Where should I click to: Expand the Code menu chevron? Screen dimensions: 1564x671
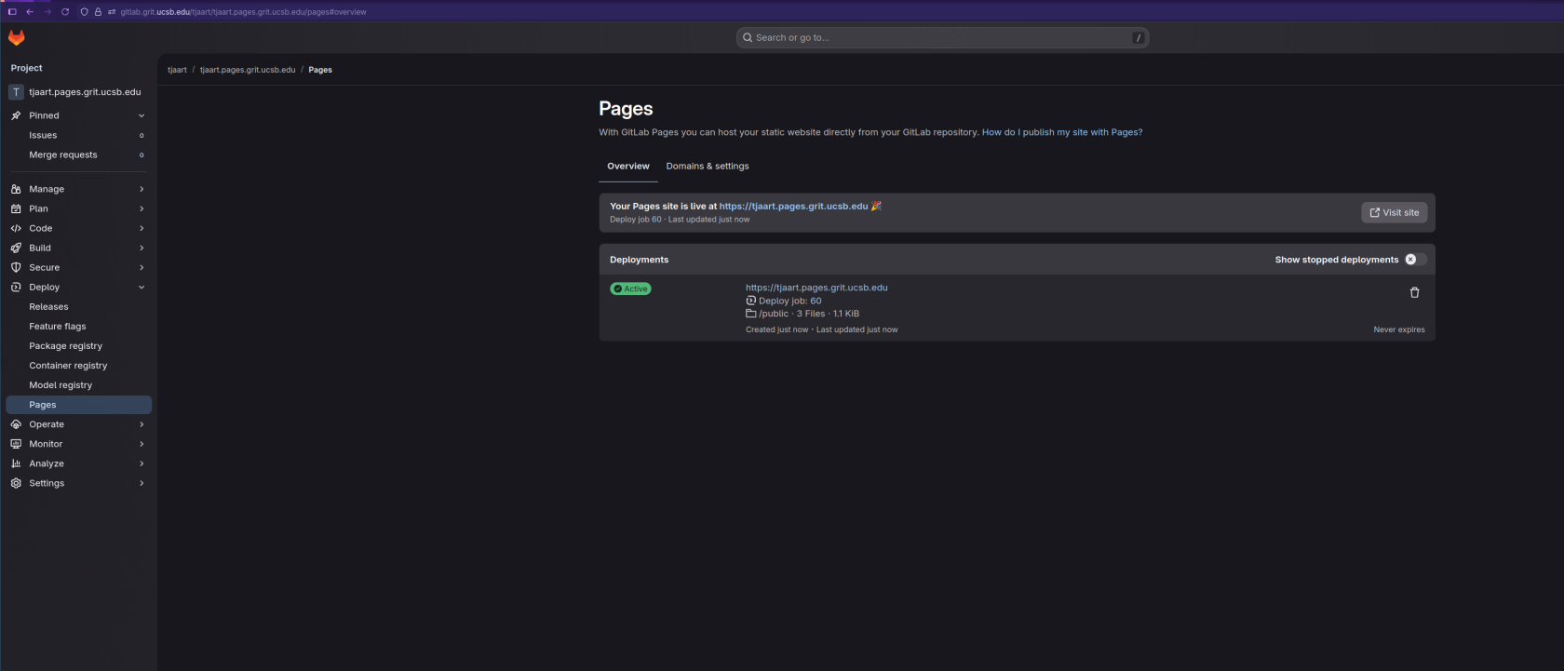pos(142,228)
